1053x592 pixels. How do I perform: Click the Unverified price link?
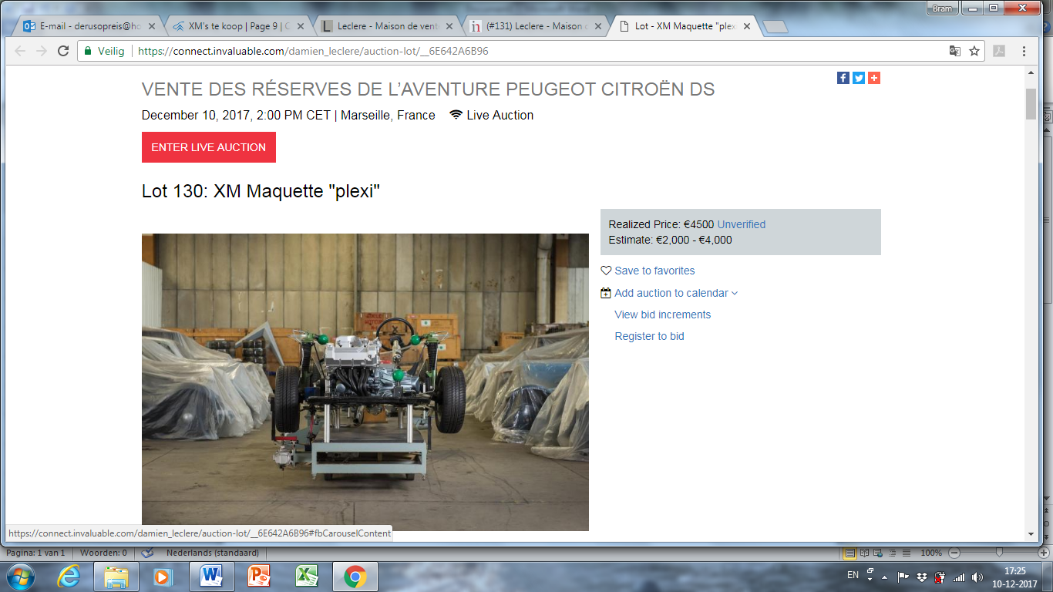coord(741,224)
